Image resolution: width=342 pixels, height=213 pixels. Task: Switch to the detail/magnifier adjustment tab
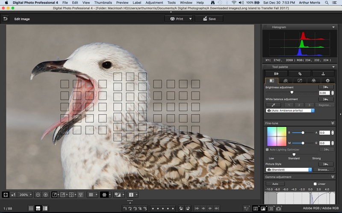(x=286, y=81)
